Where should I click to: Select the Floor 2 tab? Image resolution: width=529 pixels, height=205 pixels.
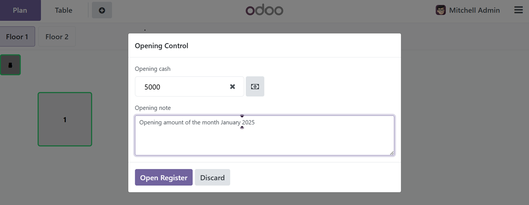[x=57, y=37]
